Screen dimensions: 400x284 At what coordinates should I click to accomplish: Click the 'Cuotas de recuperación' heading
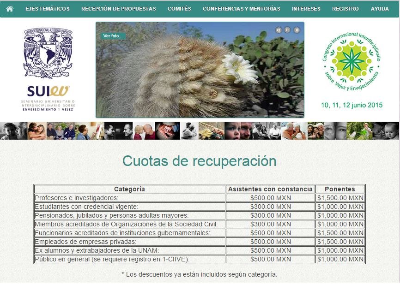[x=200, y=161]
